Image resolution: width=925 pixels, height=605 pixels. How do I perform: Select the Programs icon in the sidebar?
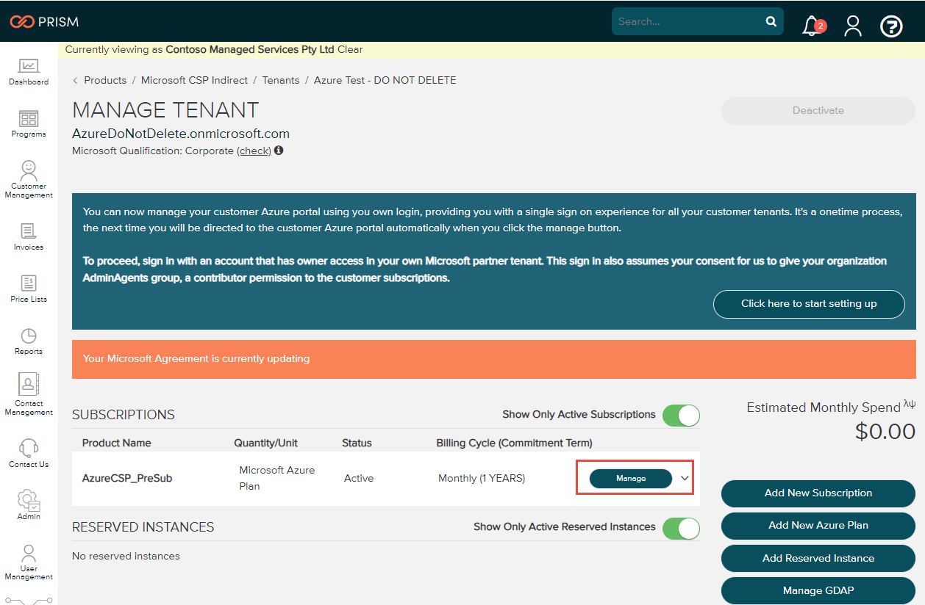28,122
